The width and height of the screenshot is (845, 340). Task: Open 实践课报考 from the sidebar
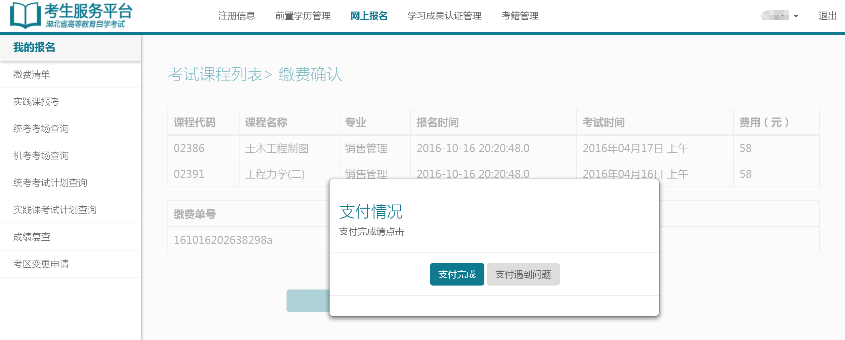pos(36,102)
